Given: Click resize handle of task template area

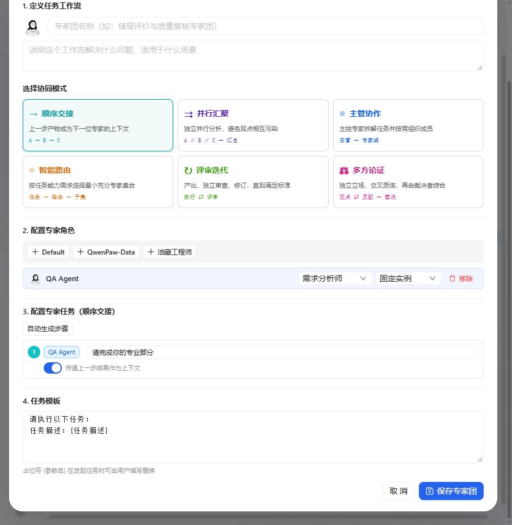Looking at the screenshot, I should [x=480, y=459].
